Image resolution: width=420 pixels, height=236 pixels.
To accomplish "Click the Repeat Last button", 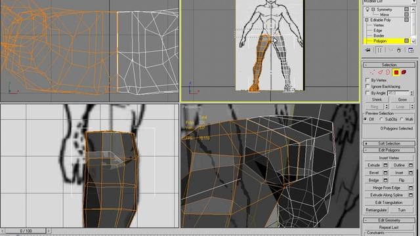I will tap(389, 227).
